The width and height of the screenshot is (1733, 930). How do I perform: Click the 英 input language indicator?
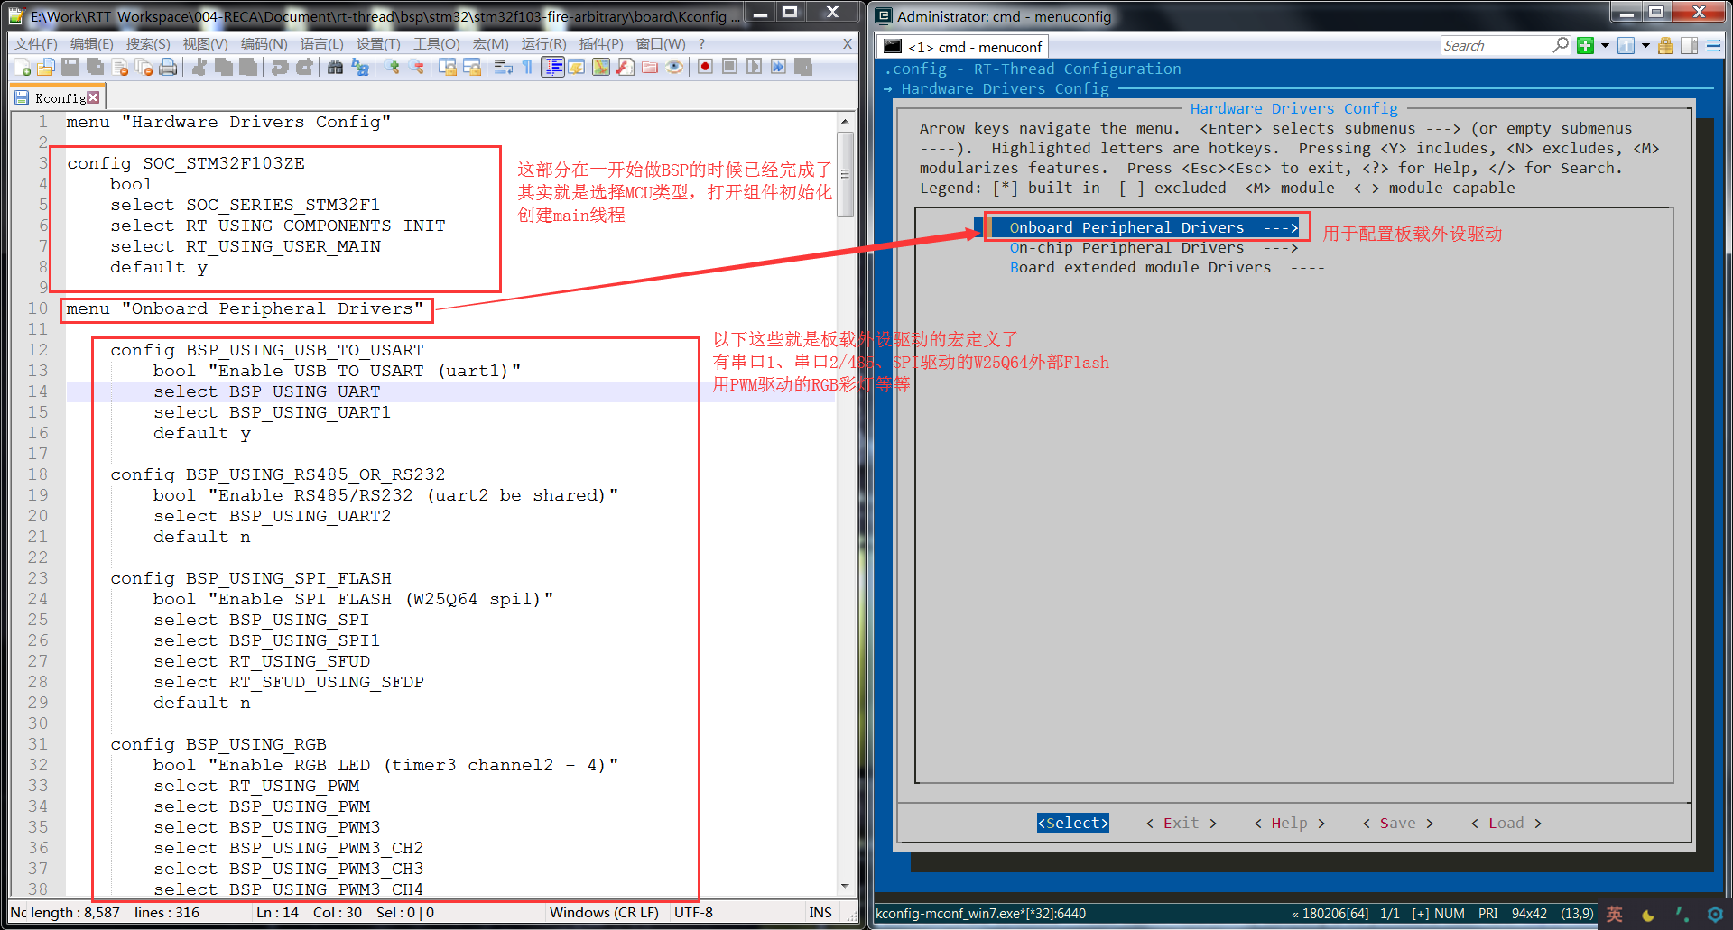pyautogui.click(x=1613, y=913)
